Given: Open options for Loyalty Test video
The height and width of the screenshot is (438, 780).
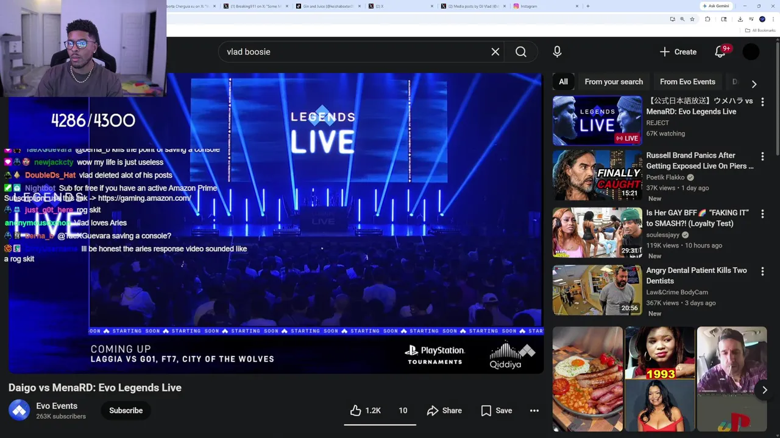Looking at the screenshot, I should [762, 214].
